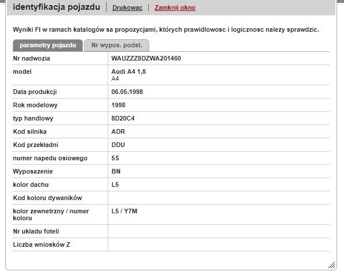Click the identyfikacja pojazdu heading
This screenshot has height=275, width=344.
[56, 7]
